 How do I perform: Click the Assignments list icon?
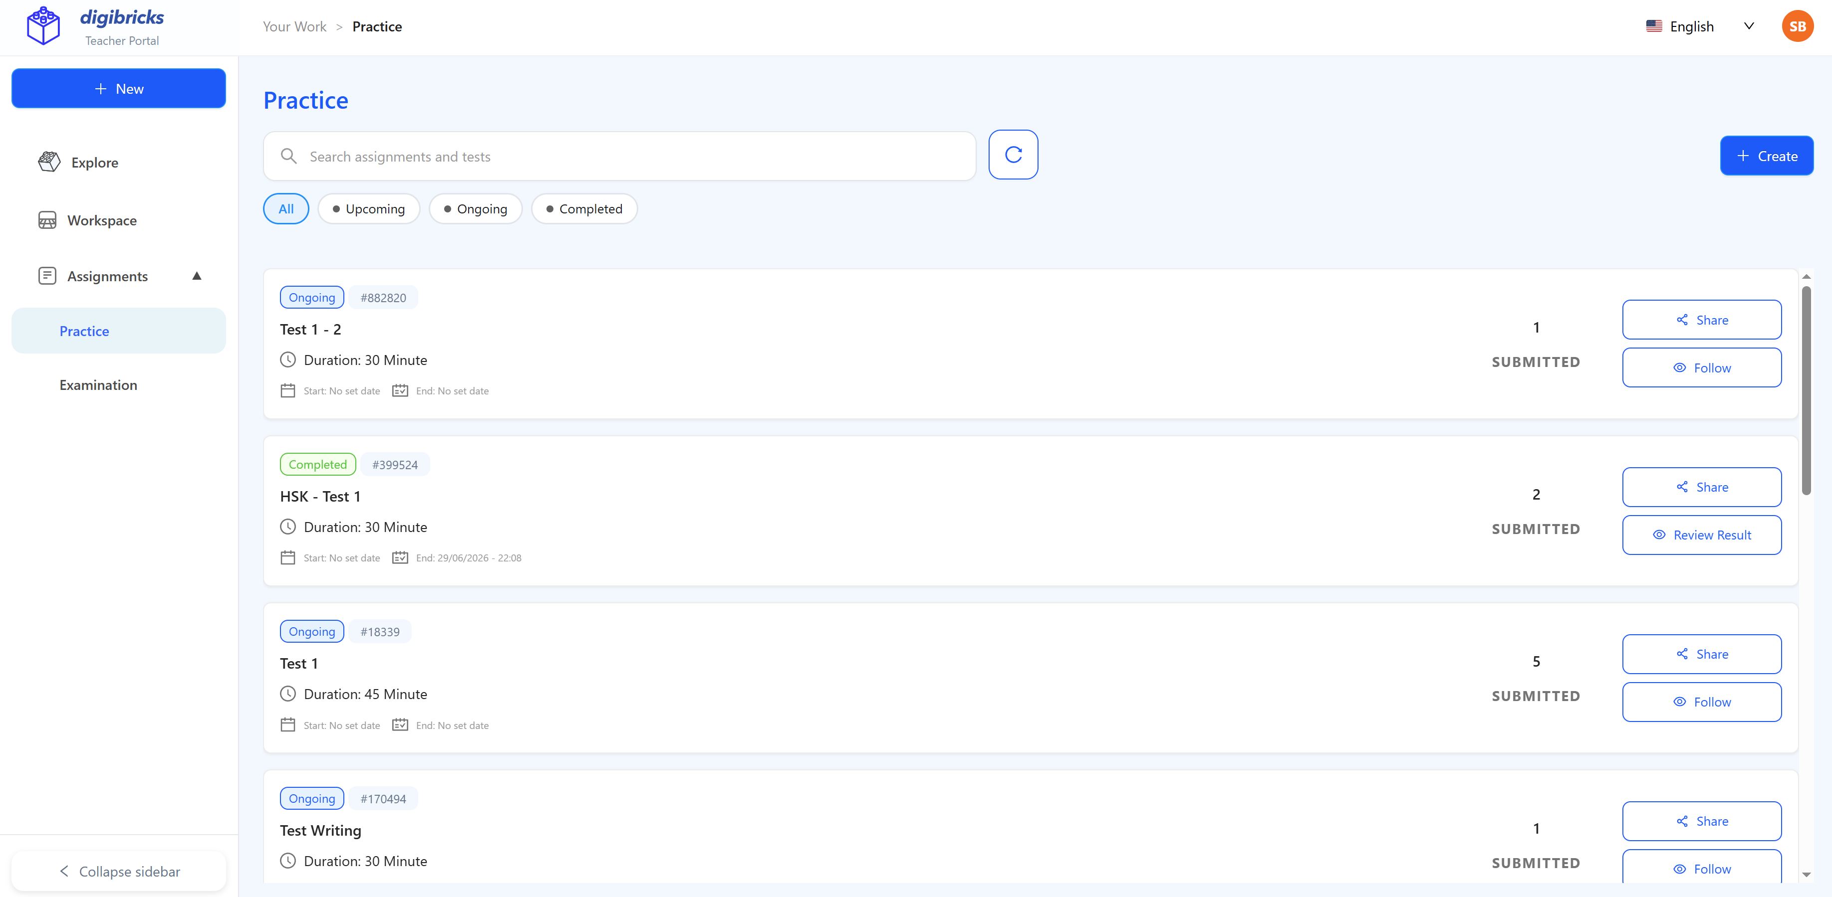[47, 276]
